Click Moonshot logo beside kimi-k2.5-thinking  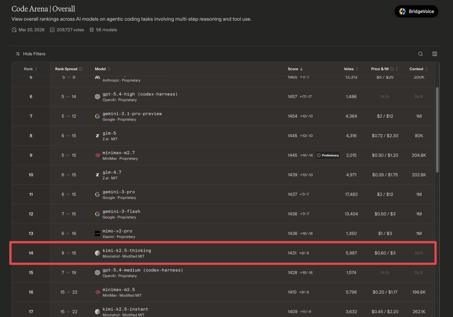pyautogui.click(x=97, y=253)
